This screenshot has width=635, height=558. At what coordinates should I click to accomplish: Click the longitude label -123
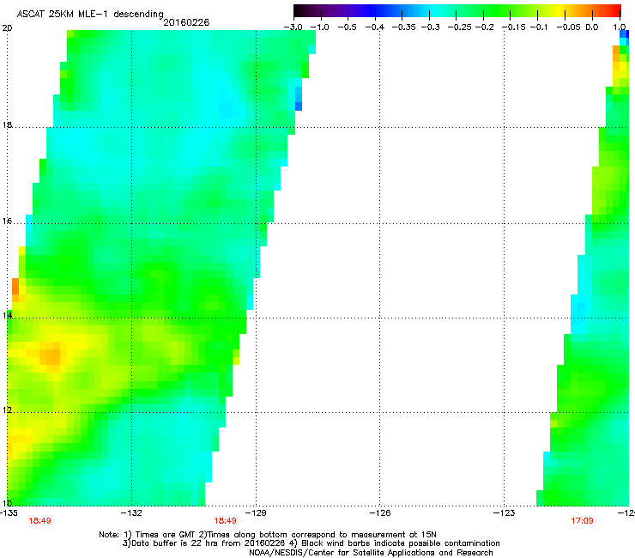coord(505,513)
